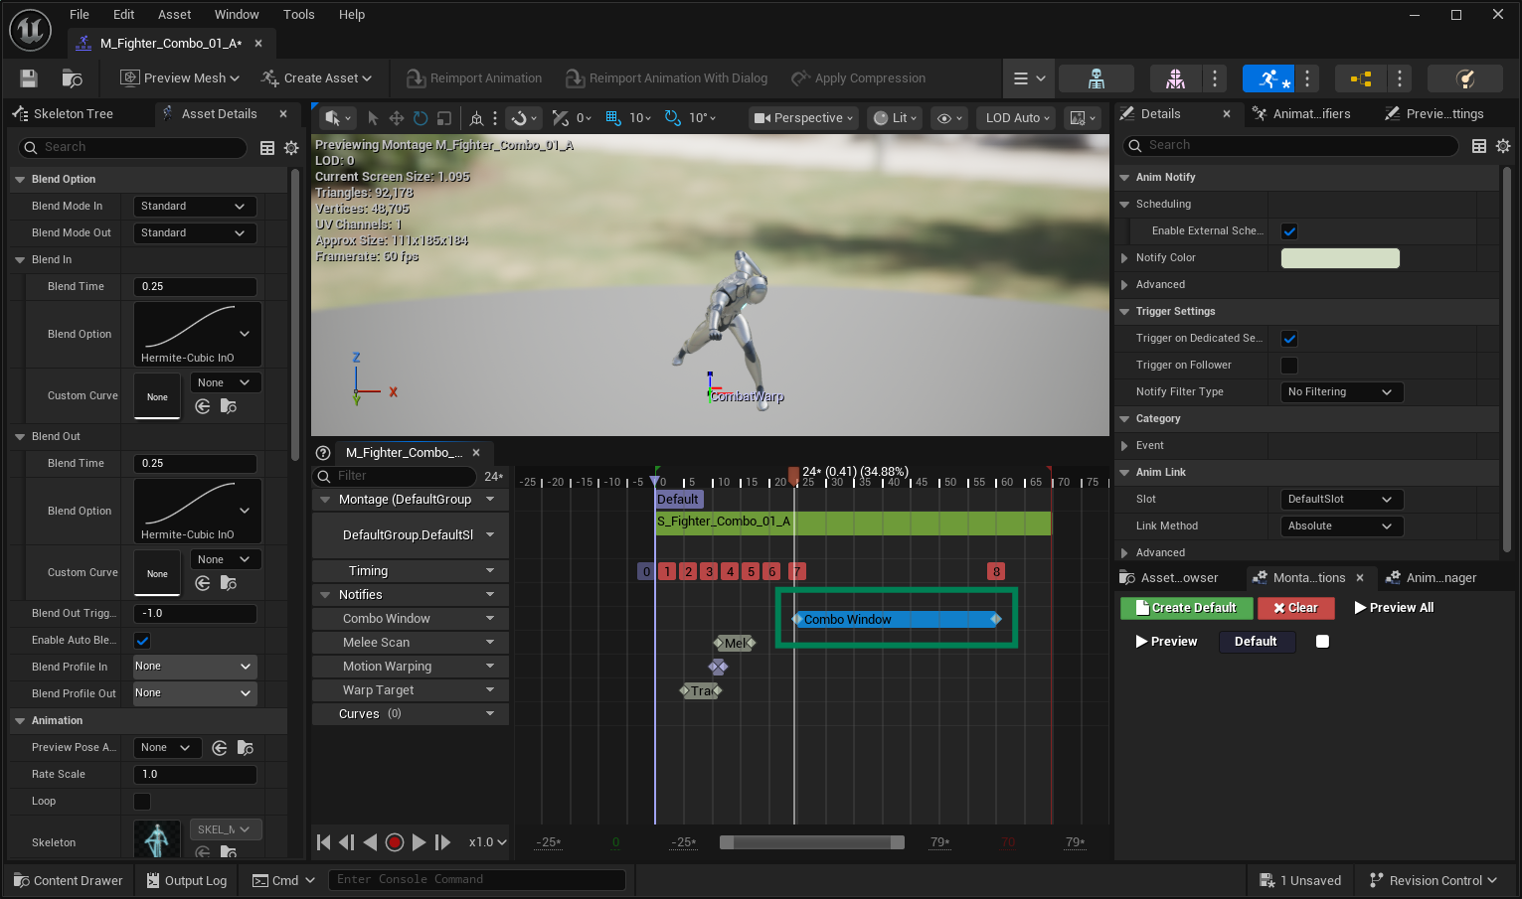
Task: Open the viewport show flags eye menu
Action: pyautogui.click(x=950, y=118)
